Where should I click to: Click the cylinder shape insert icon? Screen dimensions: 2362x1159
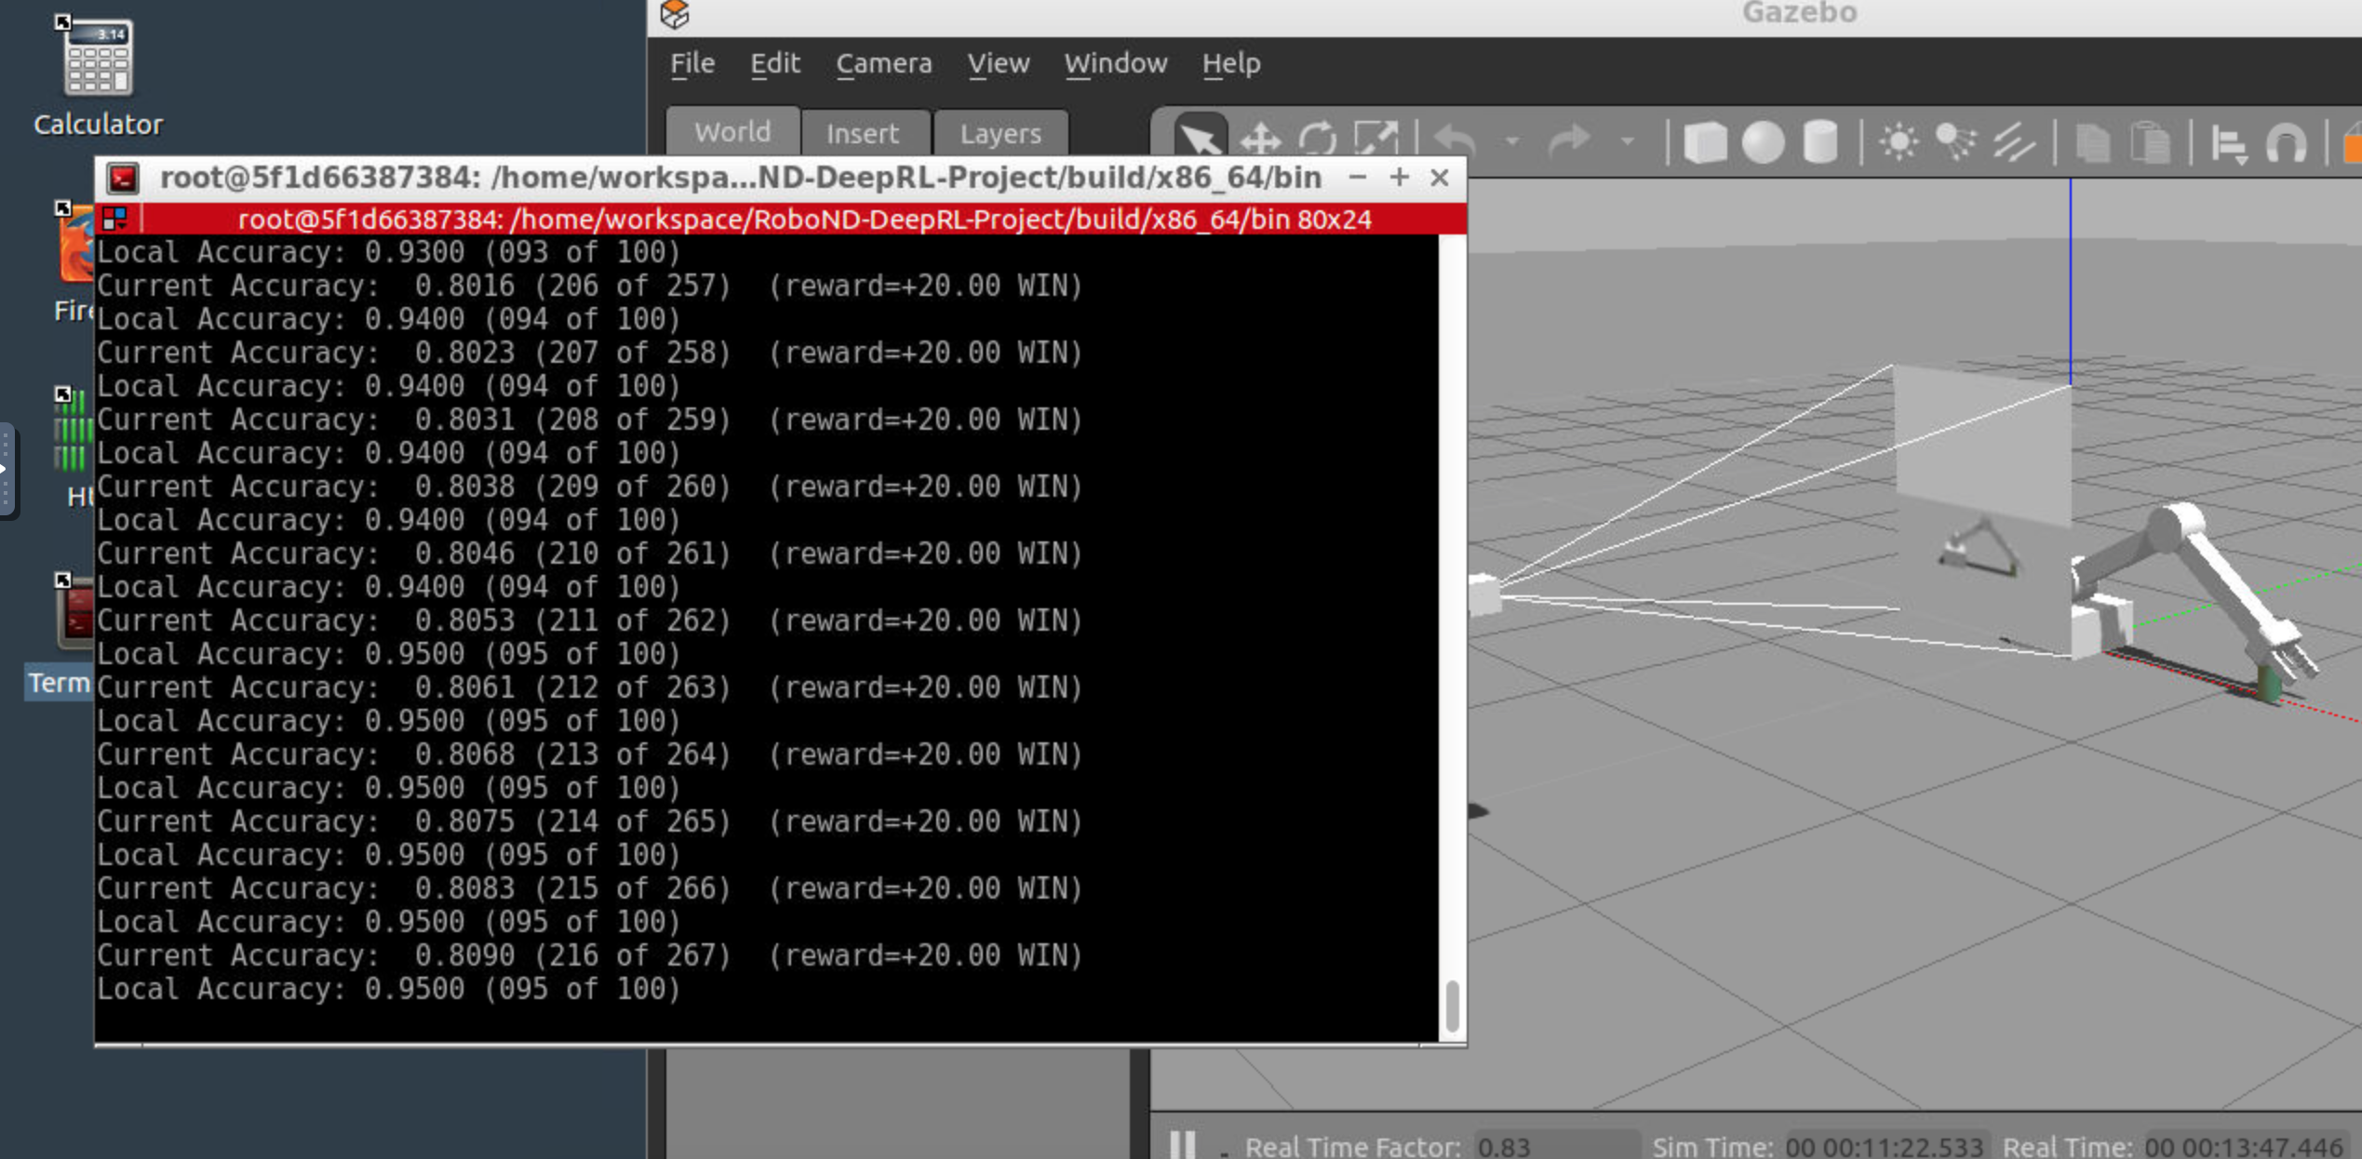[x=1821, y=141]
